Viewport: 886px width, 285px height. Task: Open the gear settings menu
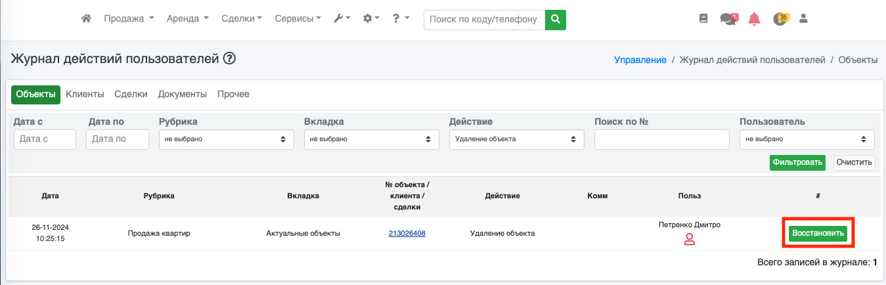[371, 19]
